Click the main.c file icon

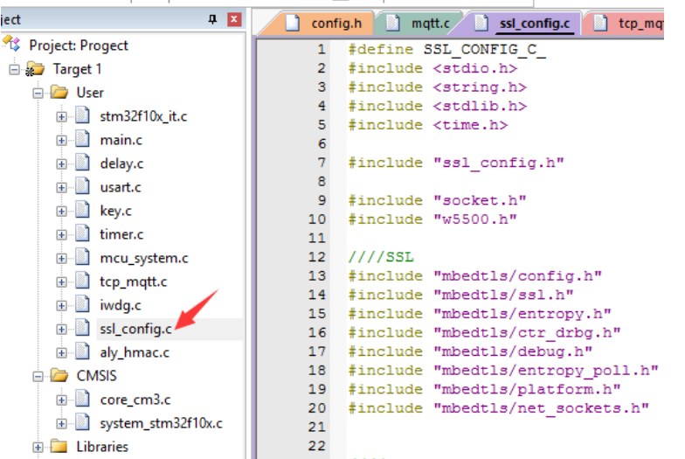(82, 139)
